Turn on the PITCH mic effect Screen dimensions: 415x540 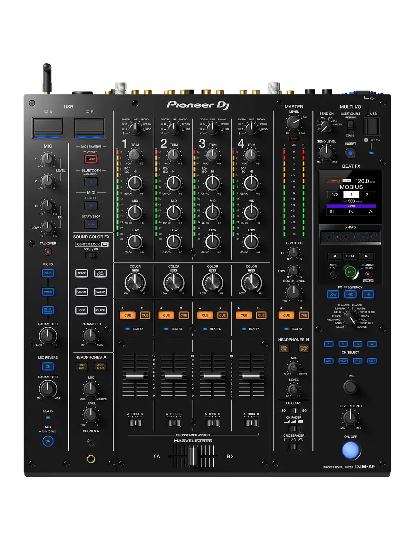pyautogui.click(x=48, y=292)
